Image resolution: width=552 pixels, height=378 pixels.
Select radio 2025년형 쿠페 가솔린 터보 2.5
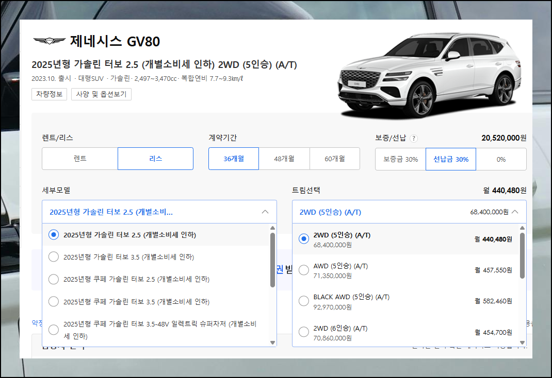click(54, 279)
